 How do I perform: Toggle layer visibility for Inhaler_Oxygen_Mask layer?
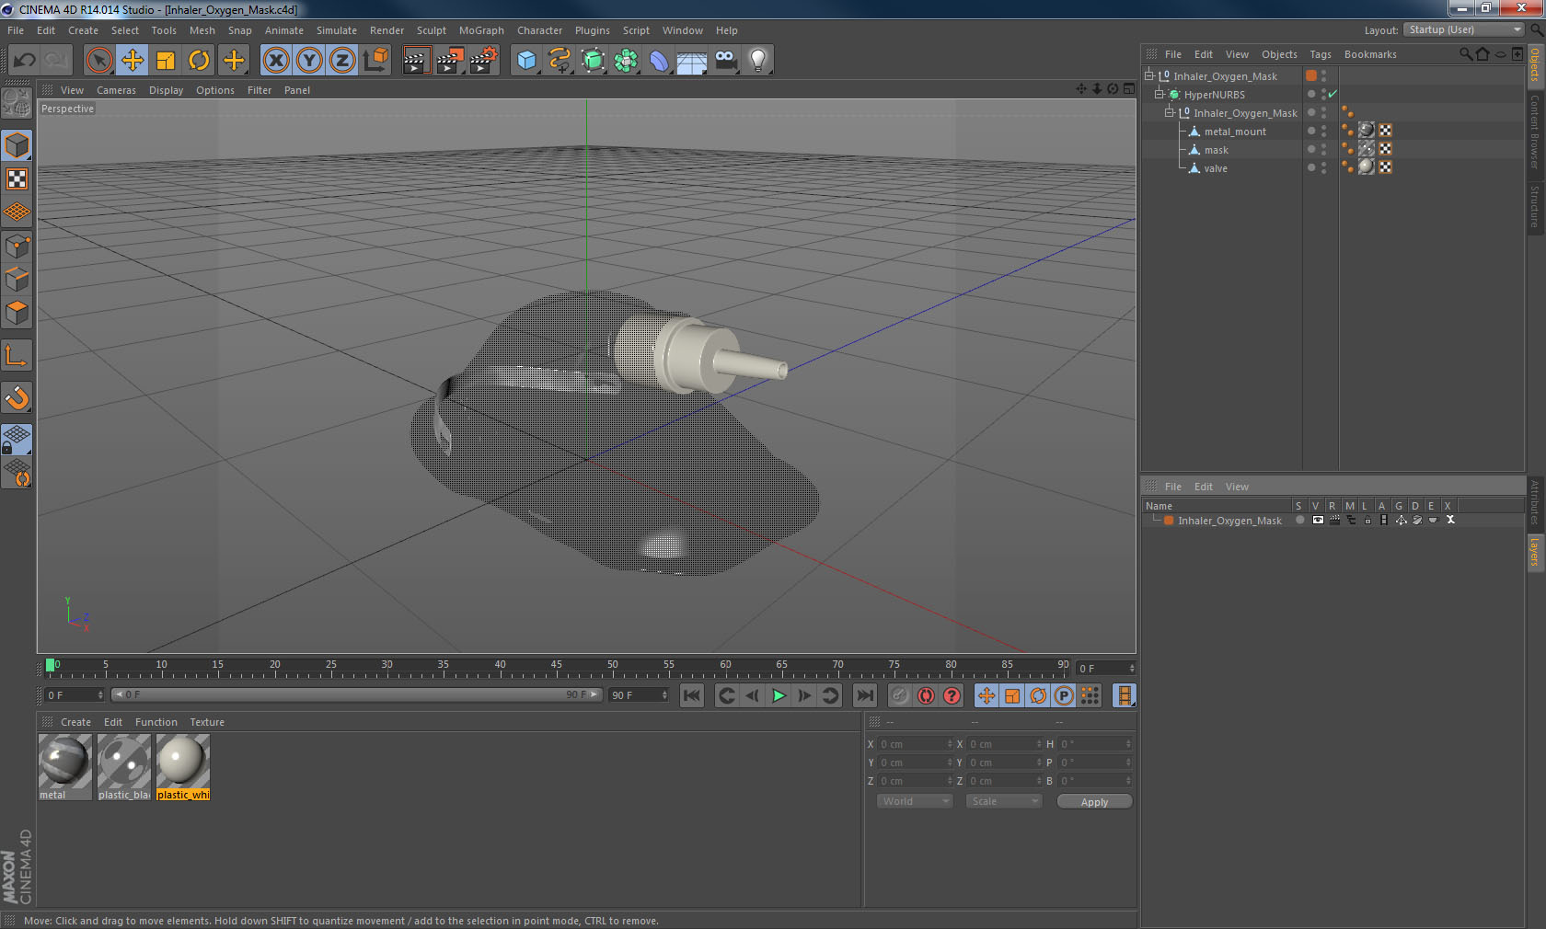click(1318, 520)
